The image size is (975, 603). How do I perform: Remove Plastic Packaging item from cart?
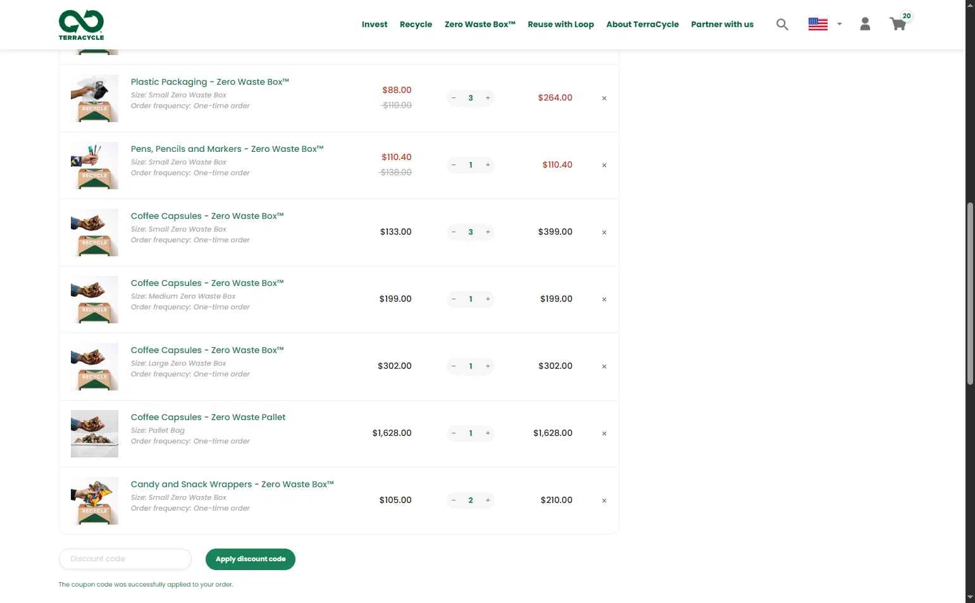604,98
